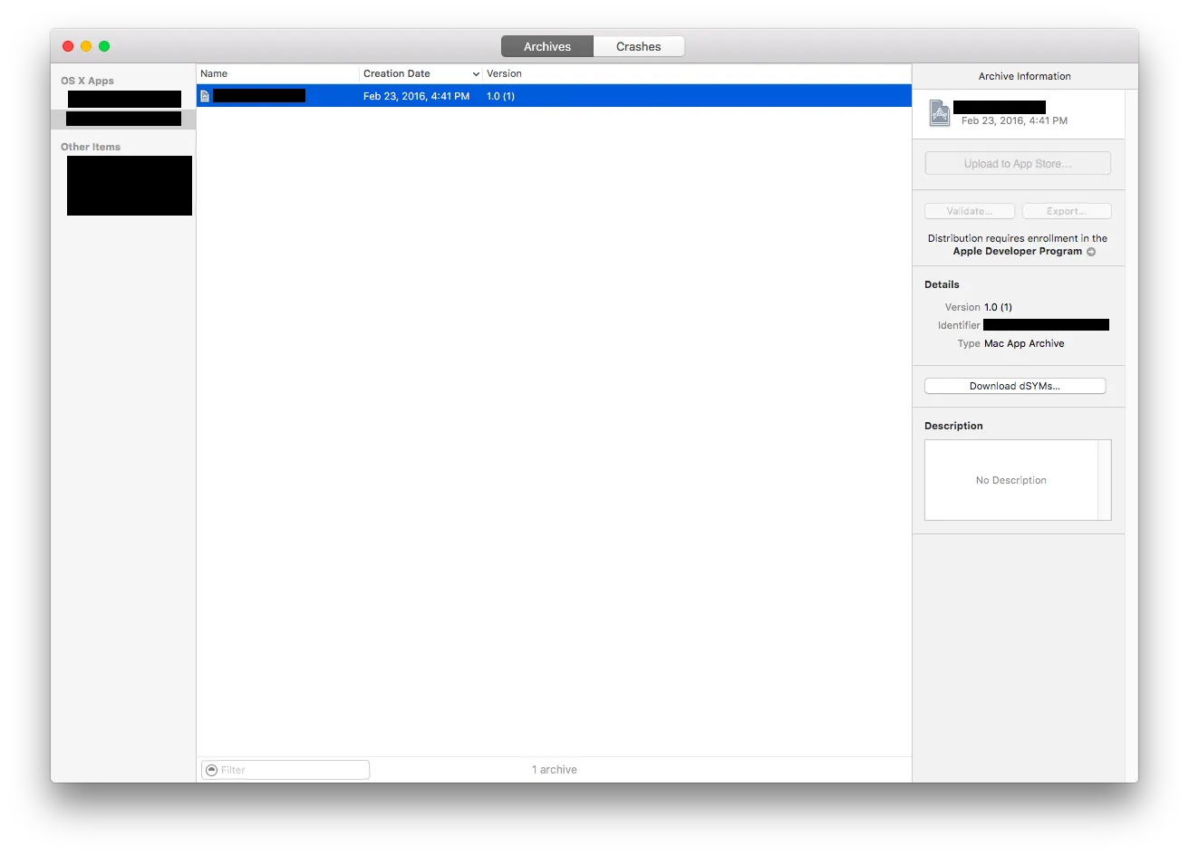Toggle the Creation Date sort chevron

coord(476,74)
